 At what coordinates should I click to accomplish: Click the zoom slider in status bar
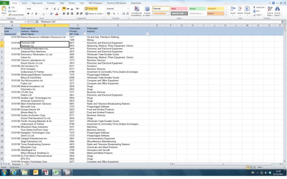[x=274, y=167]
